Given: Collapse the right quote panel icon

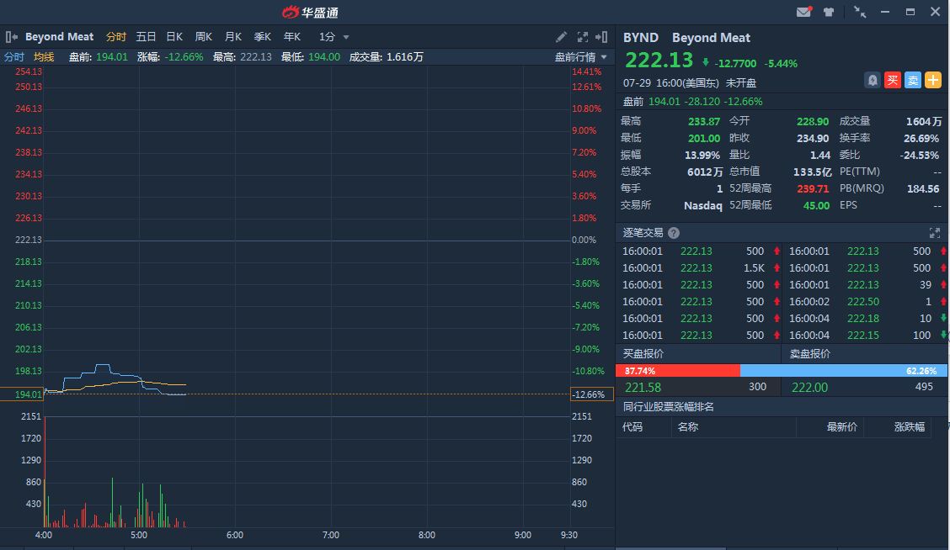Looking at the screenshot, I should point(601,37).
